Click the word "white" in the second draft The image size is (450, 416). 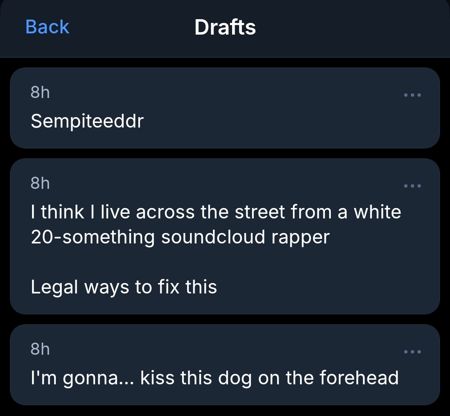[377, 212]
